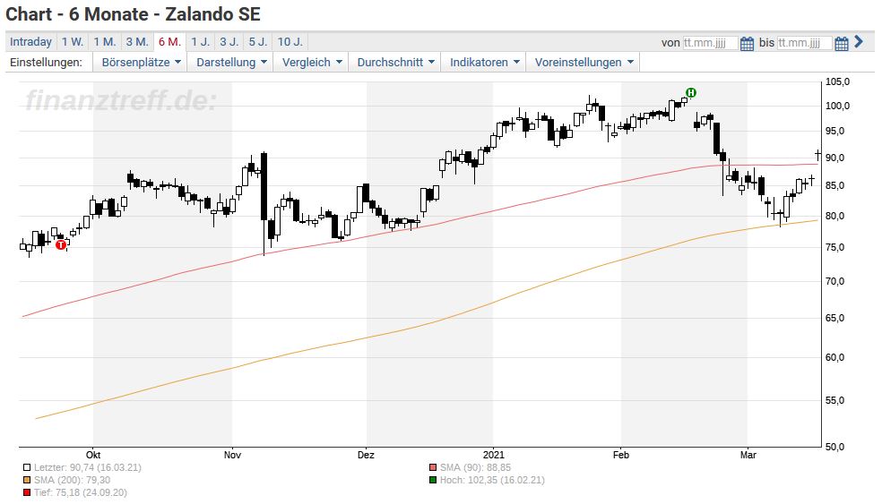This screenshot has width=882, height=504.
Task: Click the 'Dez' x-axis month label
Action: pos(367,455)
